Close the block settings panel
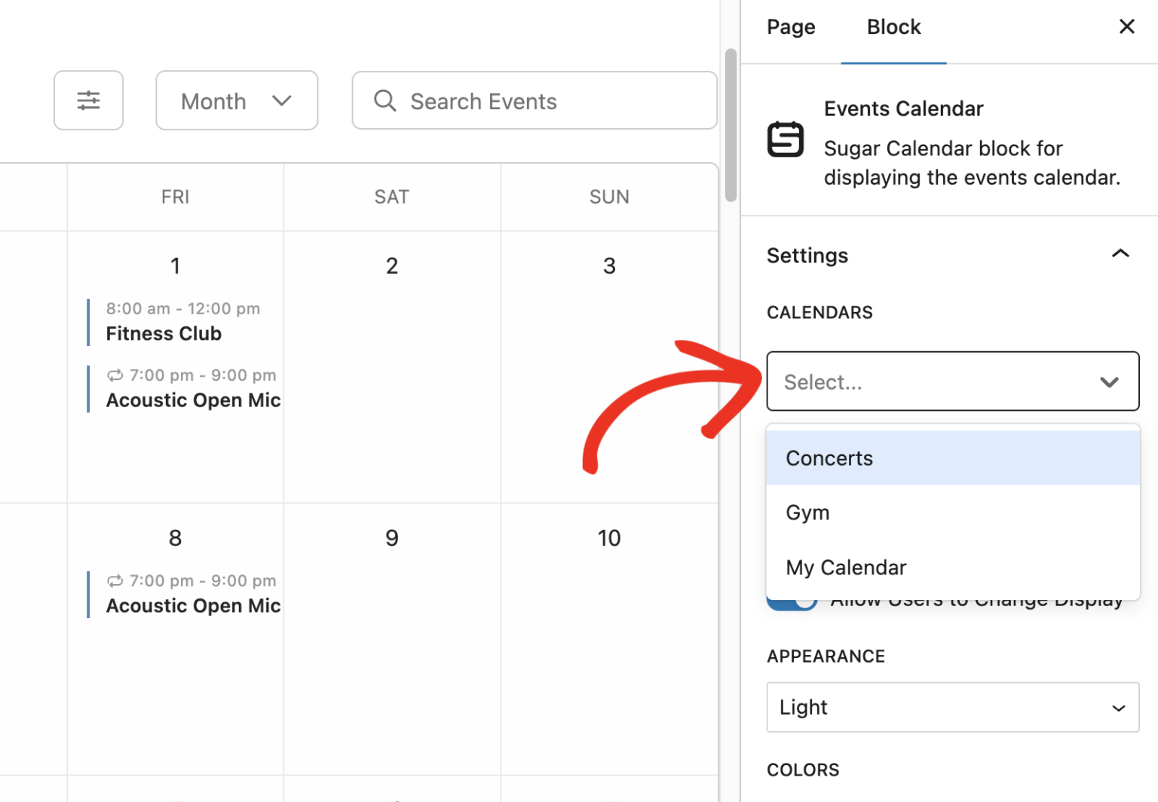 pyautogui.click(x=1126, y=26)
